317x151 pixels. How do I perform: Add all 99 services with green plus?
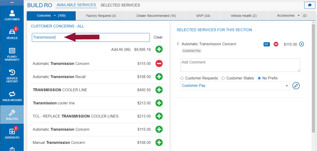(159, 49)
